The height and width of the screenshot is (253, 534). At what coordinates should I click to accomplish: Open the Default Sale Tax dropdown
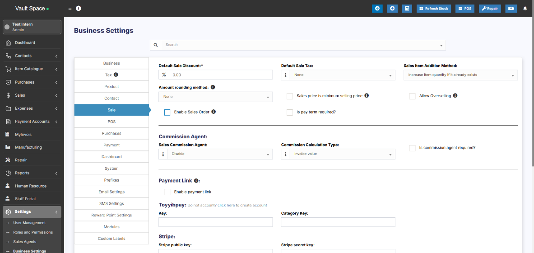pos(342,75)
